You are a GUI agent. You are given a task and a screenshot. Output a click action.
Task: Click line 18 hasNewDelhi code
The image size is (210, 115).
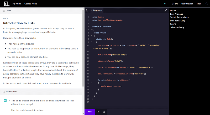point(122,74)
